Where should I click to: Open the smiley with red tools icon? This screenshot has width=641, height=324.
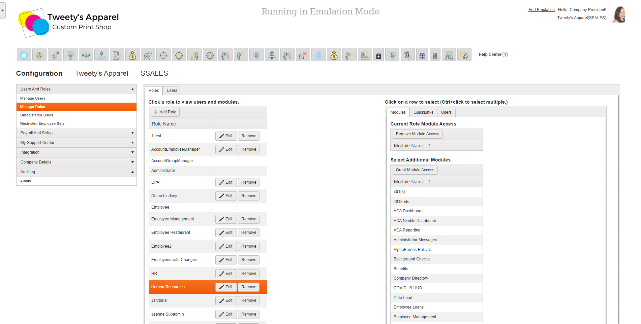[x=303, y=55]
